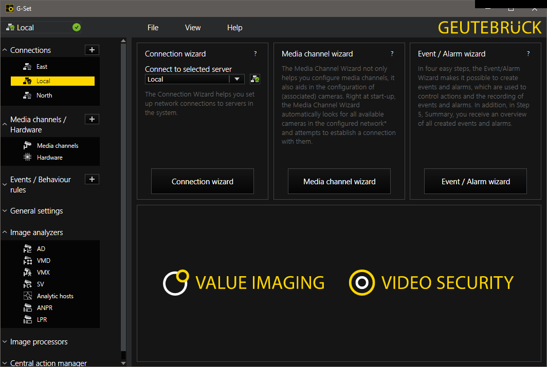The height and width of the screenshot is (367, 547).
Task: Click sidebar scrollbar up arrow
Action: tap(123, 41)
